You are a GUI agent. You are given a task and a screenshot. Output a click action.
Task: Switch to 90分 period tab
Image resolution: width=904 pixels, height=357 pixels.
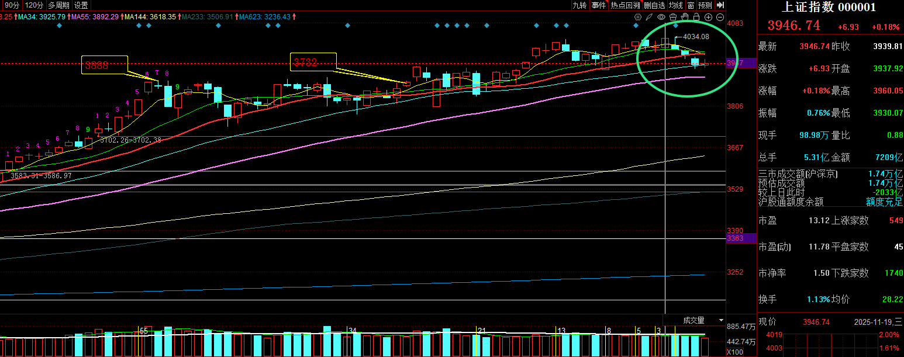pos(12,5)
